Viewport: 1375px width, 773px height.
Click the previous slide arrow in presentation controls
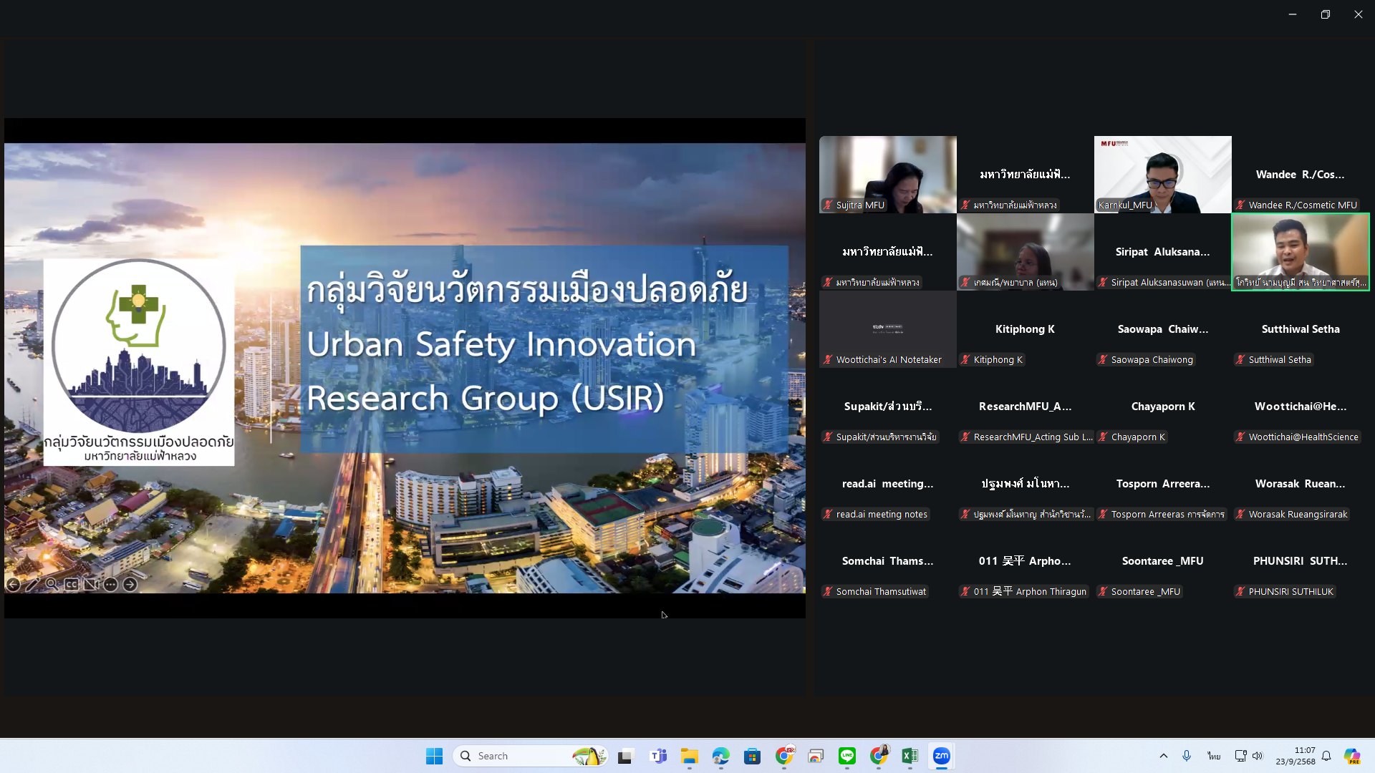tap(13, 585)
